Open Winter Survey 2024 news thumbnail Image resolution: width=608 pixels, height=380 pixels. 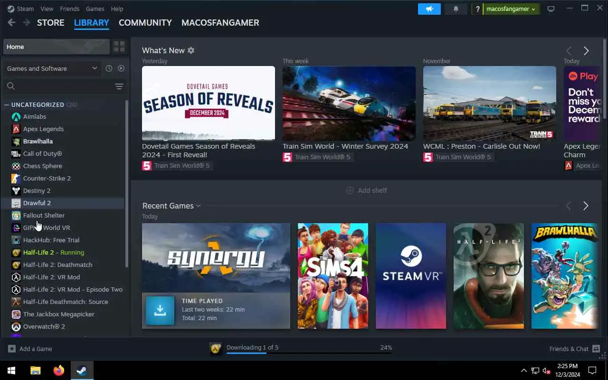[x=349, y=103]
